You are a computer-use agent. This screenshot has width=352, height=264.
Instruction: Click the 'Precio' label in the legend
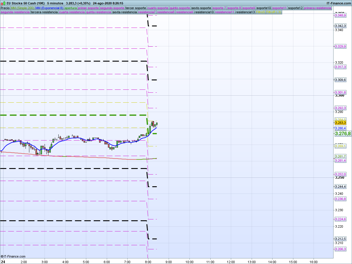click(5, 8)
